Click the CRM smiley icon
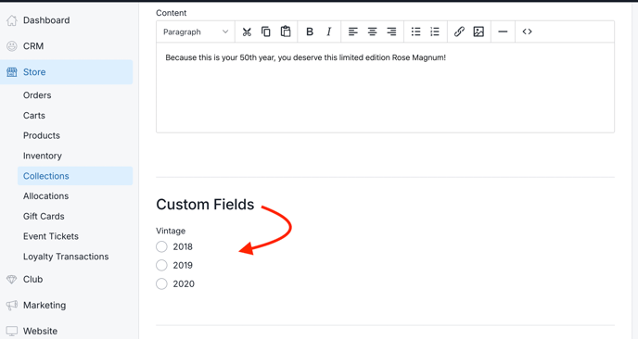This screenshot has width=638, height=339. point(12,46)
